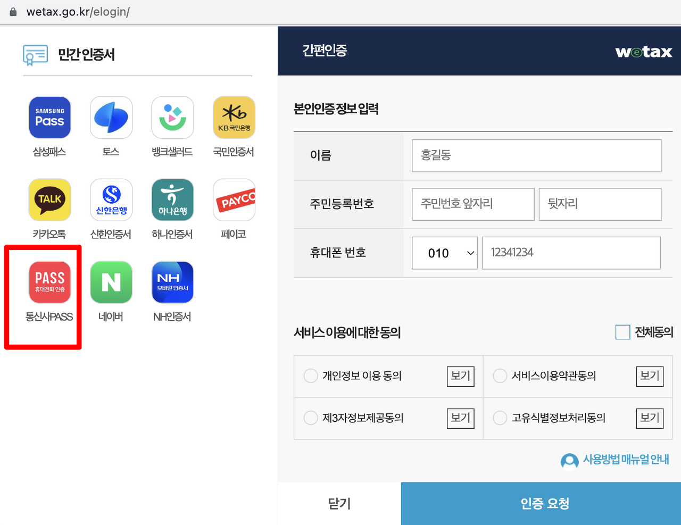View 개인정보 이용 동의 terms (보기)
Image resolution: width=681 pixels, height=525 pixels.
click(x=460, y=376)
